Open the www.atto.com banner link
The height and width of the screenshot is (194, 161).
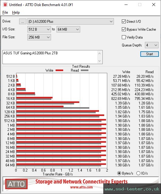[81, 187]
